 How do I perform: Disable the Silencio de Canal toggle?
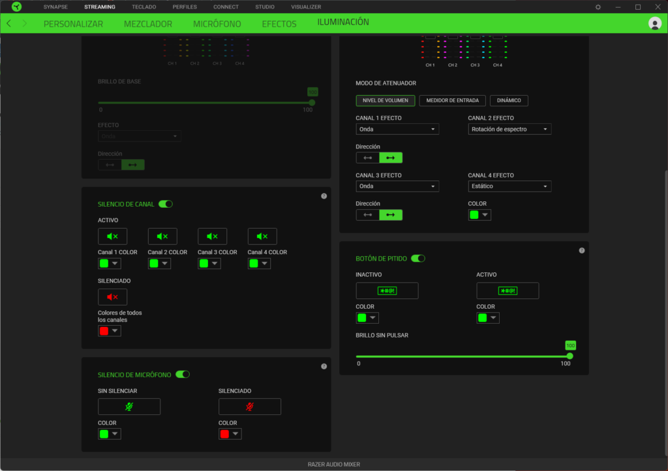[166, 204]
